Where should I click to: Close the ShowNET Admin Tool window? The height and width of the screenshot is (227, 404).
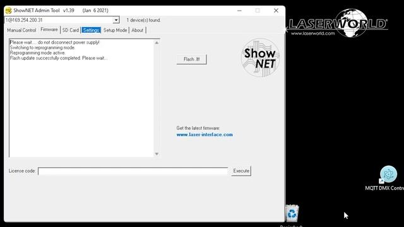pyautogui.click(x=276, y=11)
